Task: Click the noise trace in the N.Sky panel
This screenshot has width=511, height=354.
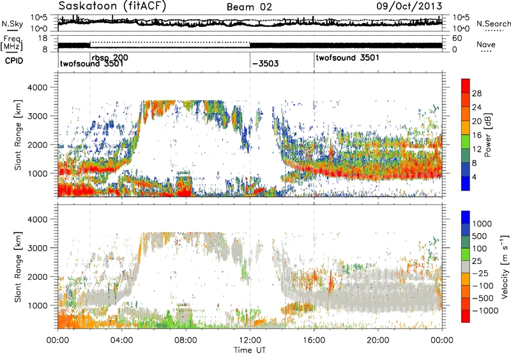Action: (x=250, y=23)
